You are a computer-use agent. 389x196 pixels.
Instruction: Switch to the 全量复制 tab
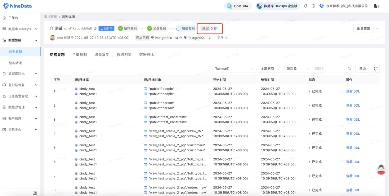click(x=79, y=54)
